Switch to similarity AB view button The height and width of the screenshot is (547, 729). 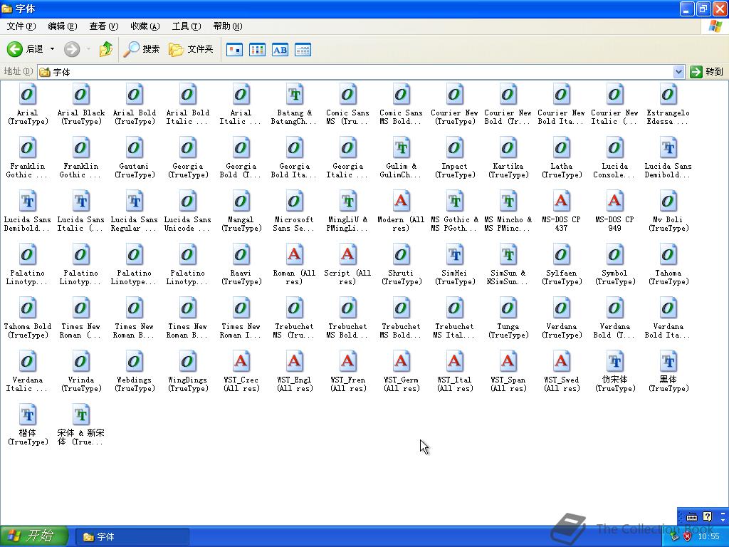click(x=280, y=49)
